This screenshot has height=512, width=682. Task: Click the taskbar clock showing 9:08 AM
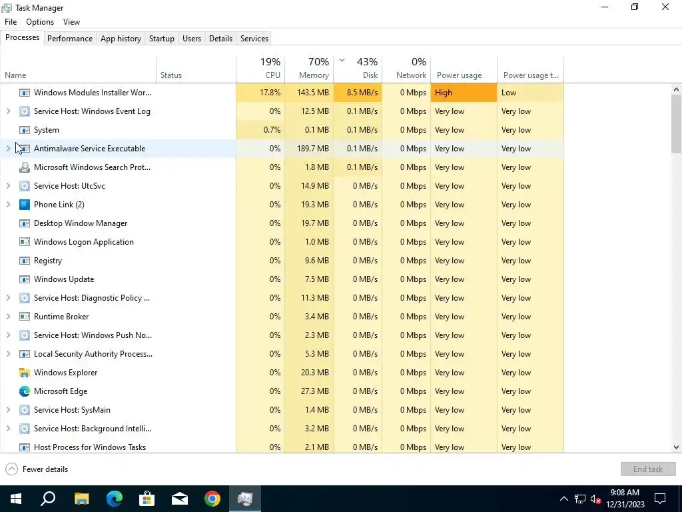625,499
